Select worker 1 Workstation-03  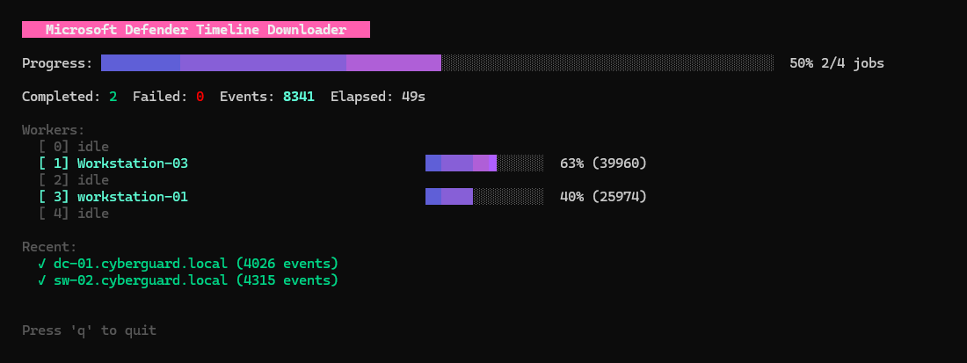(113, 163)
